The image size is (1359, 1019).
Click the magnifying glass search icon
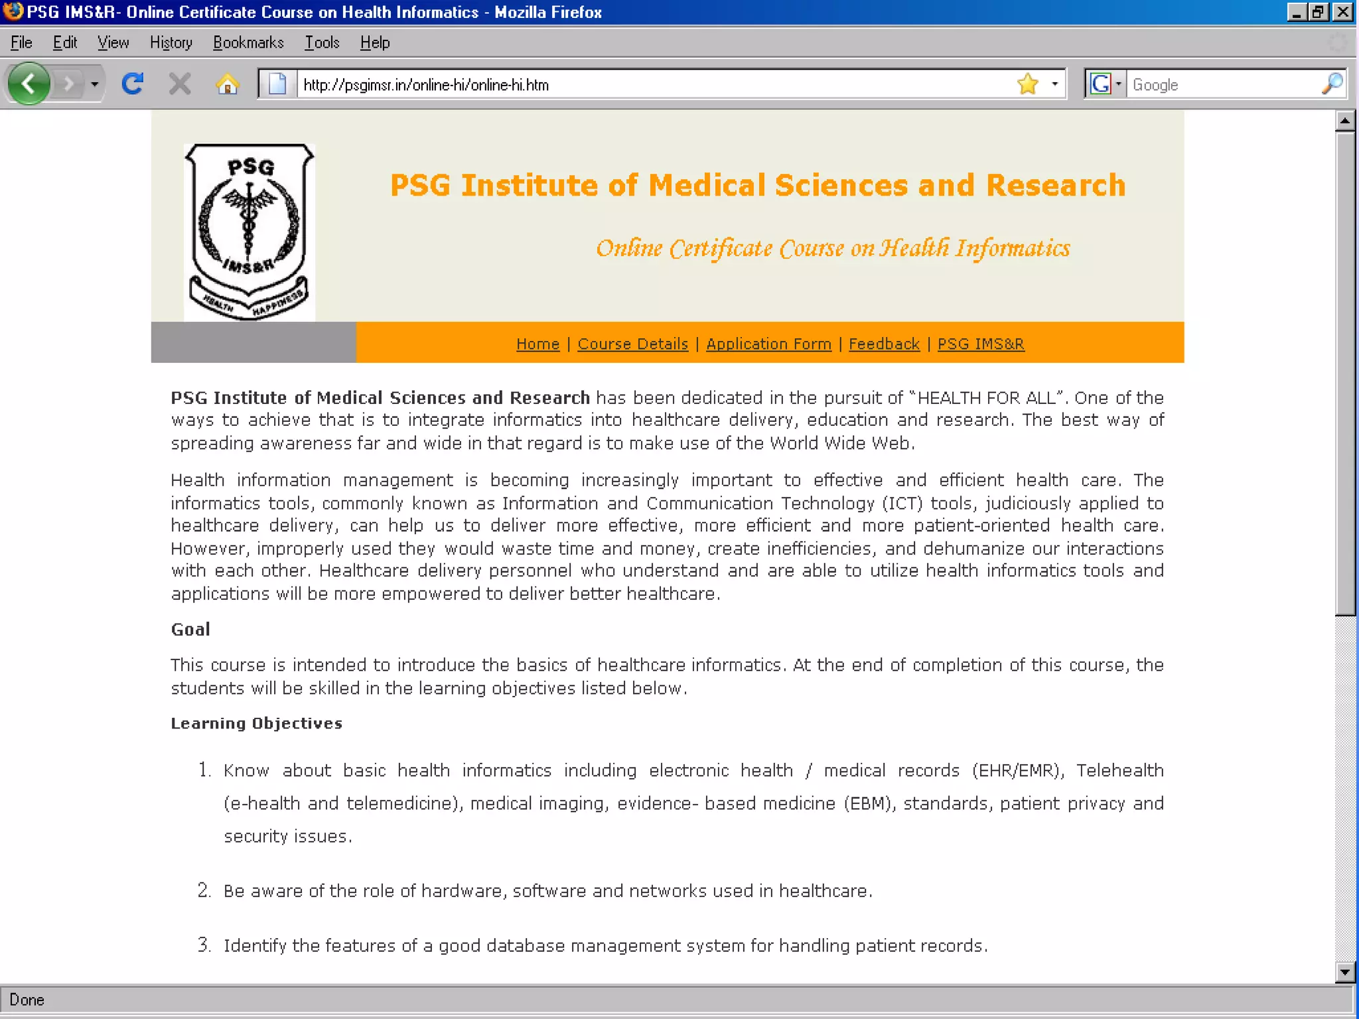(1332, 84)
